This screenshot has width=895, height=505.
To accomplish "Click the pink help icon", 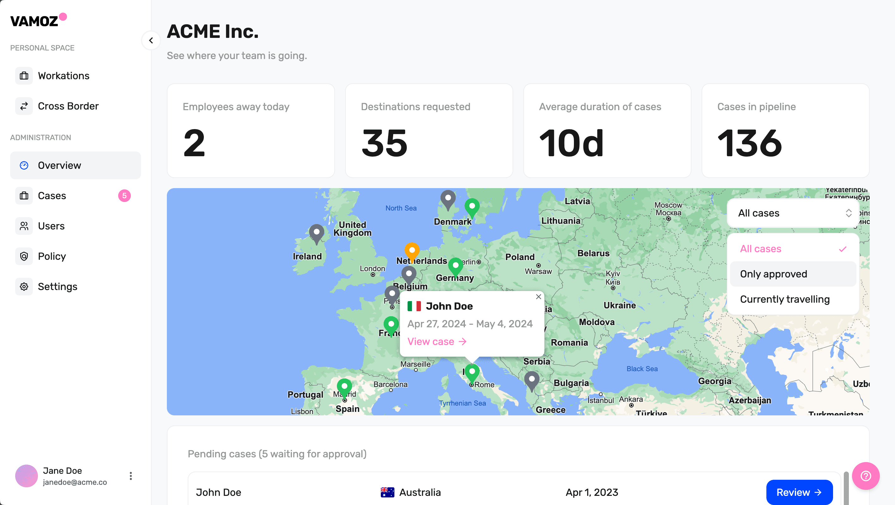I will pyautogui.click(x=866, y=476).
